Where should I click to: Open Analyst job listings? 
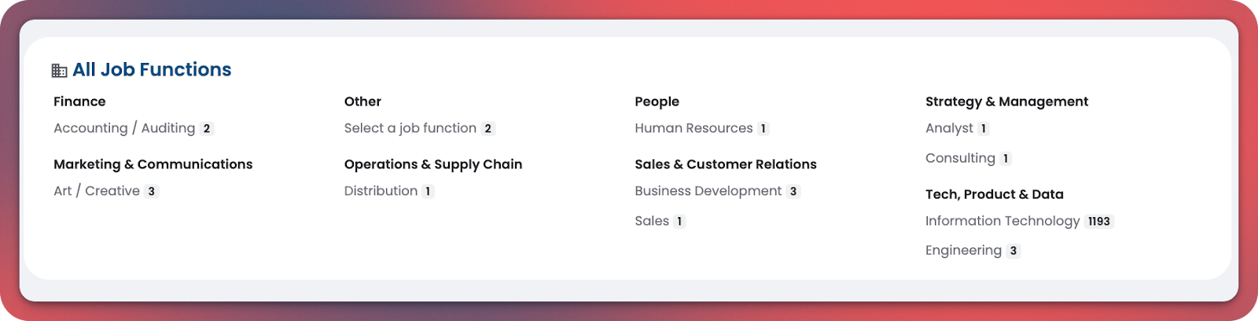(949, 128)
